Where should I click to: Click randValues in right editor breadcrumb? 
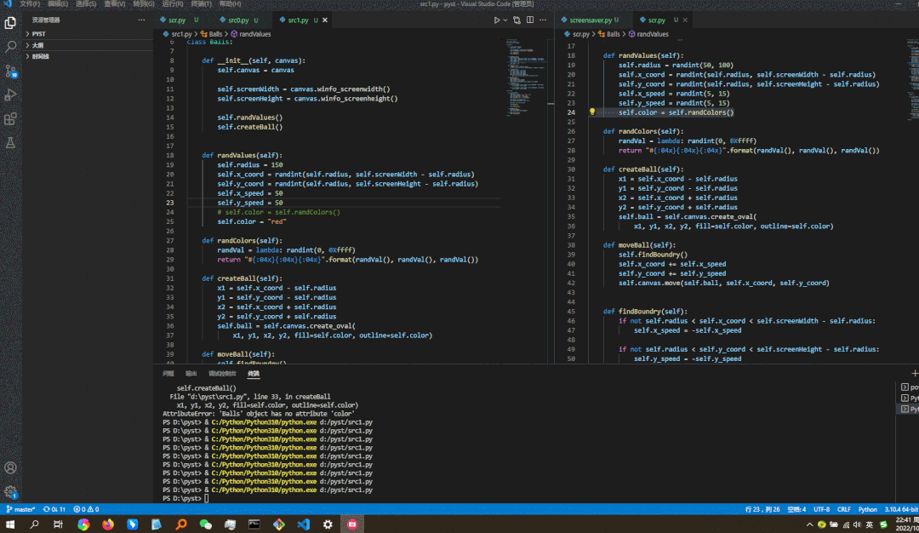pyautogui.click(x=648, y=34)
